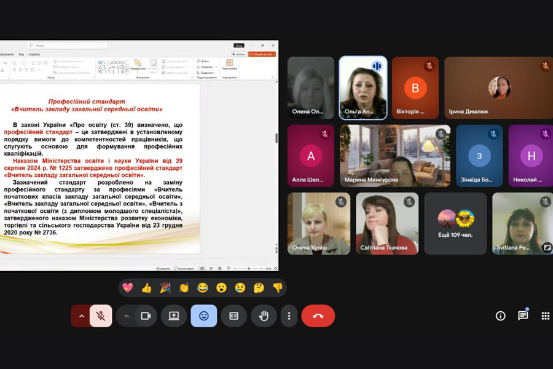Select Вікторія participant tile
Viewport: 553px width, 369px height.
(x=415, y=87)
